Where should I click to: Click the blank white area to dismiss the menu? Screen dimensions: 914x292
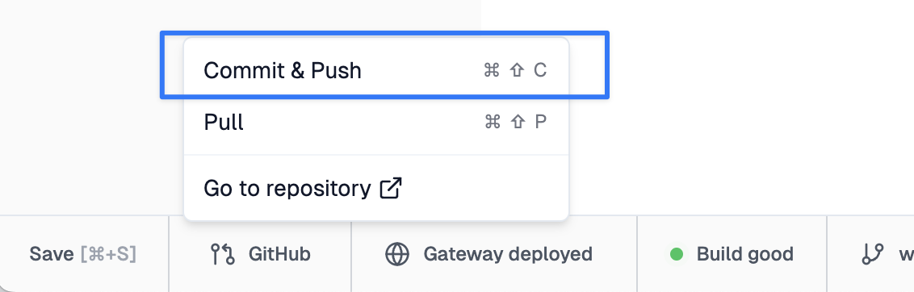740,105
